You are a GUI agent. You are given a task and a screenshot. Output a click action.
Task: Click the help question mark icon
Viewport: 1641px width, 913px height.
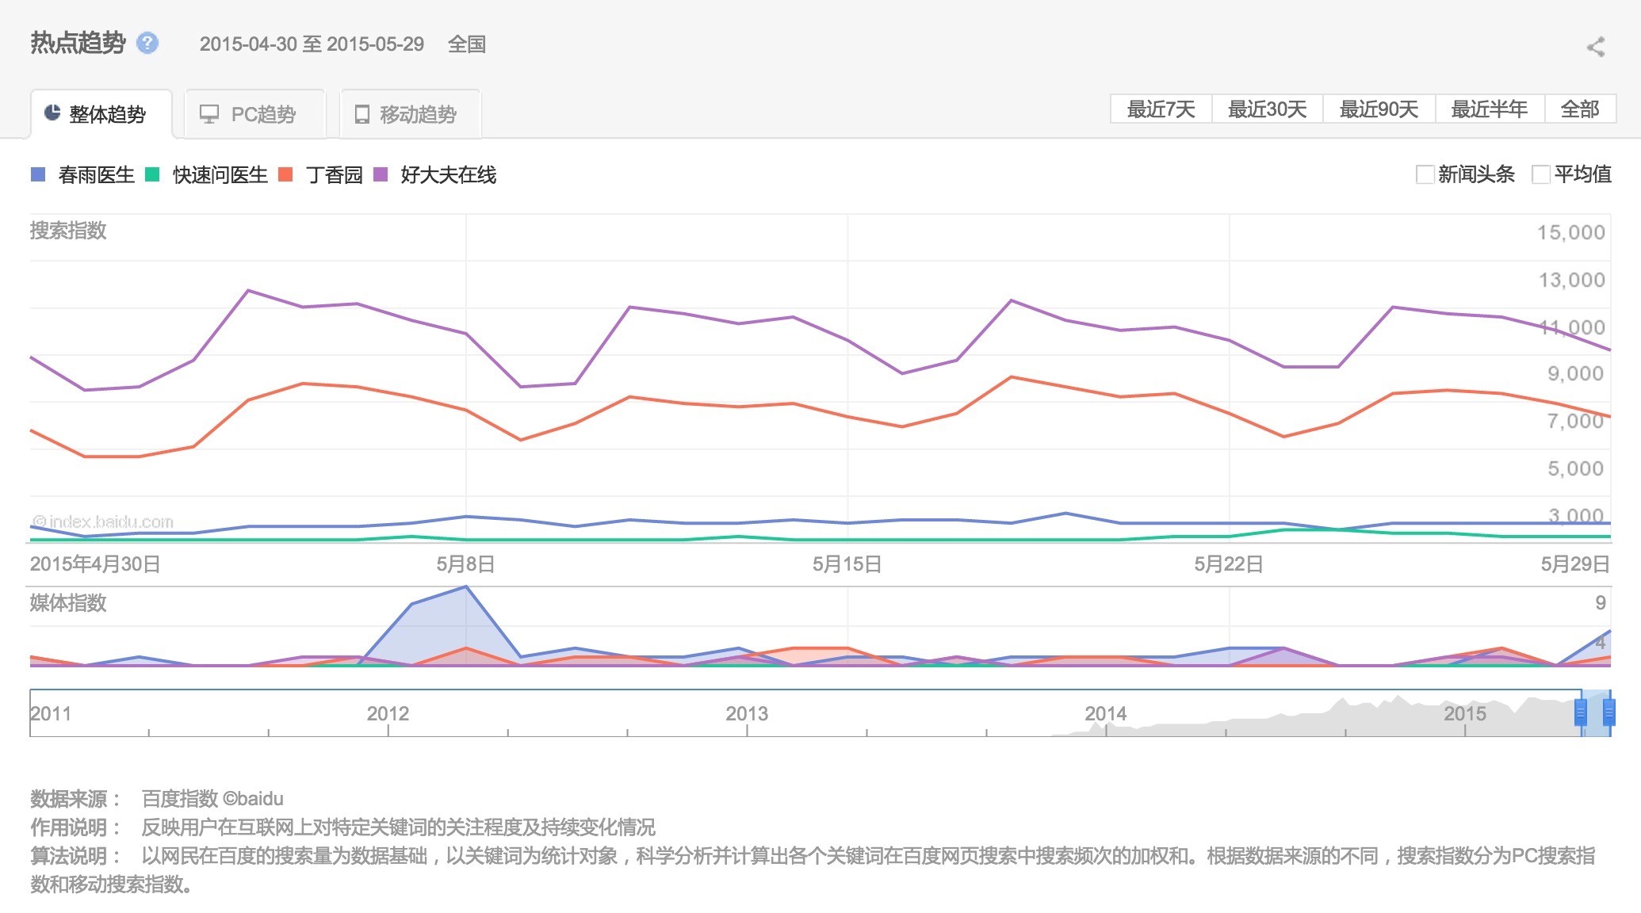[x=147, y=43]
